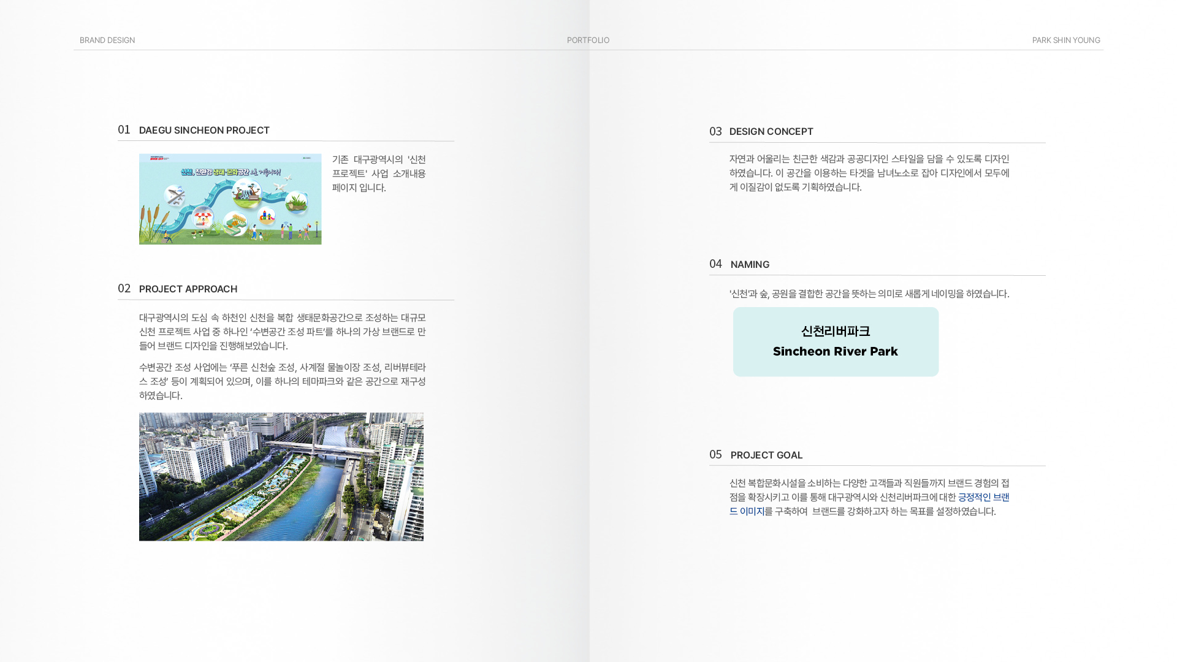
Task: Click the '기존 대구광역시의 신천 프로젝트' description
Action: click(379, 173)
